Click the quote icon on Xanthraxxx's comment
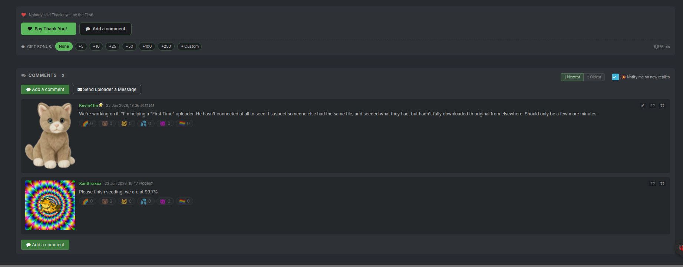 coord(662,183)
